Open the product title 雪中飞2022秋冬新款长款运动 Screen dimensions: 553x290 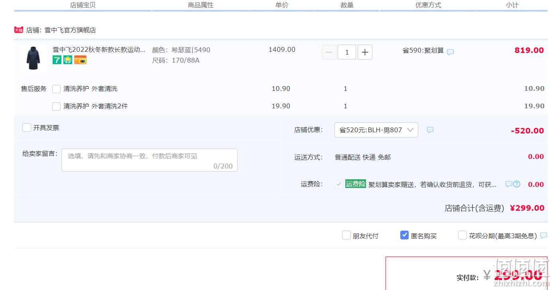pyautogui.click(x=99, y=50)
